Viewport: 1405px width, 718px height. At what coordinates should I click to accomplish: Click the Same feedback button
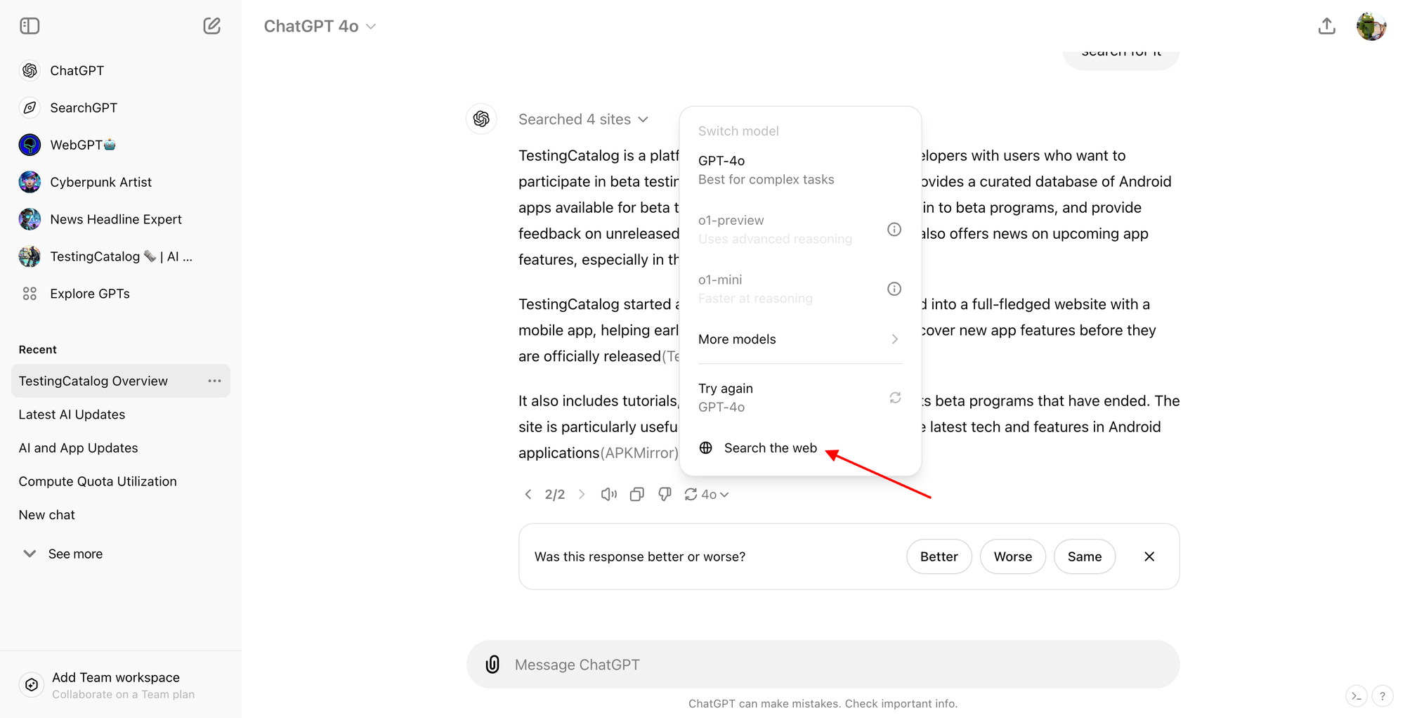[x=1085, y=556]
